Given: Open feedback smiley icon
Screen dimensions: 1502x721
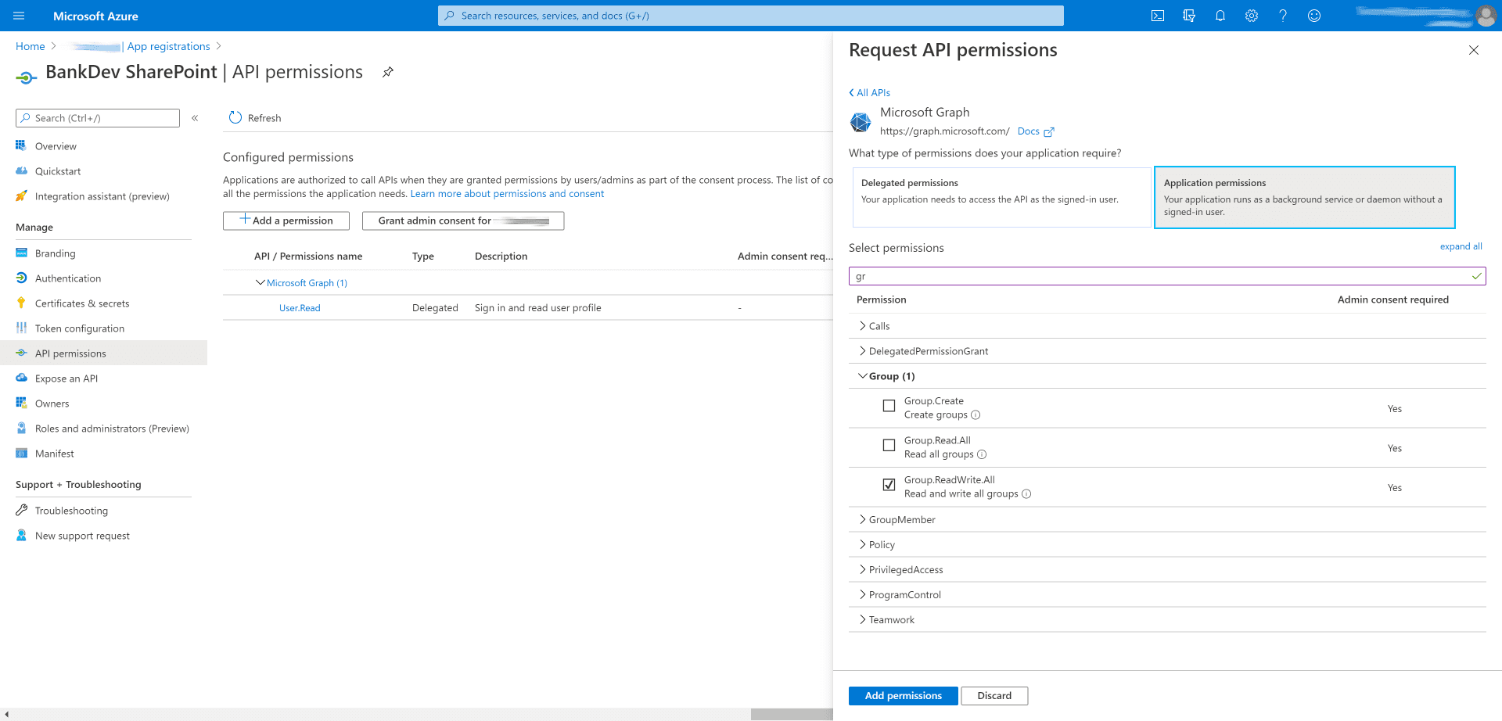Looking at the screenshot, I should point(1314,16).
